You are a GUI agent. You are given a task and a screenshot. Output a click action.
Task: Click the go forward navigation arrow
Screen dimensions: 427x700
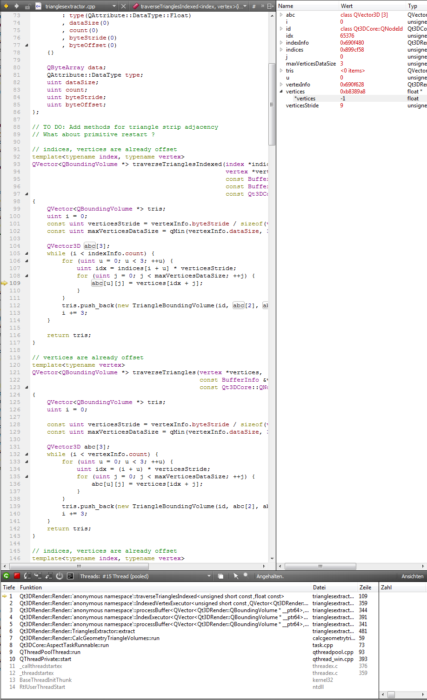pyautogui.click(x=17, y=6)
